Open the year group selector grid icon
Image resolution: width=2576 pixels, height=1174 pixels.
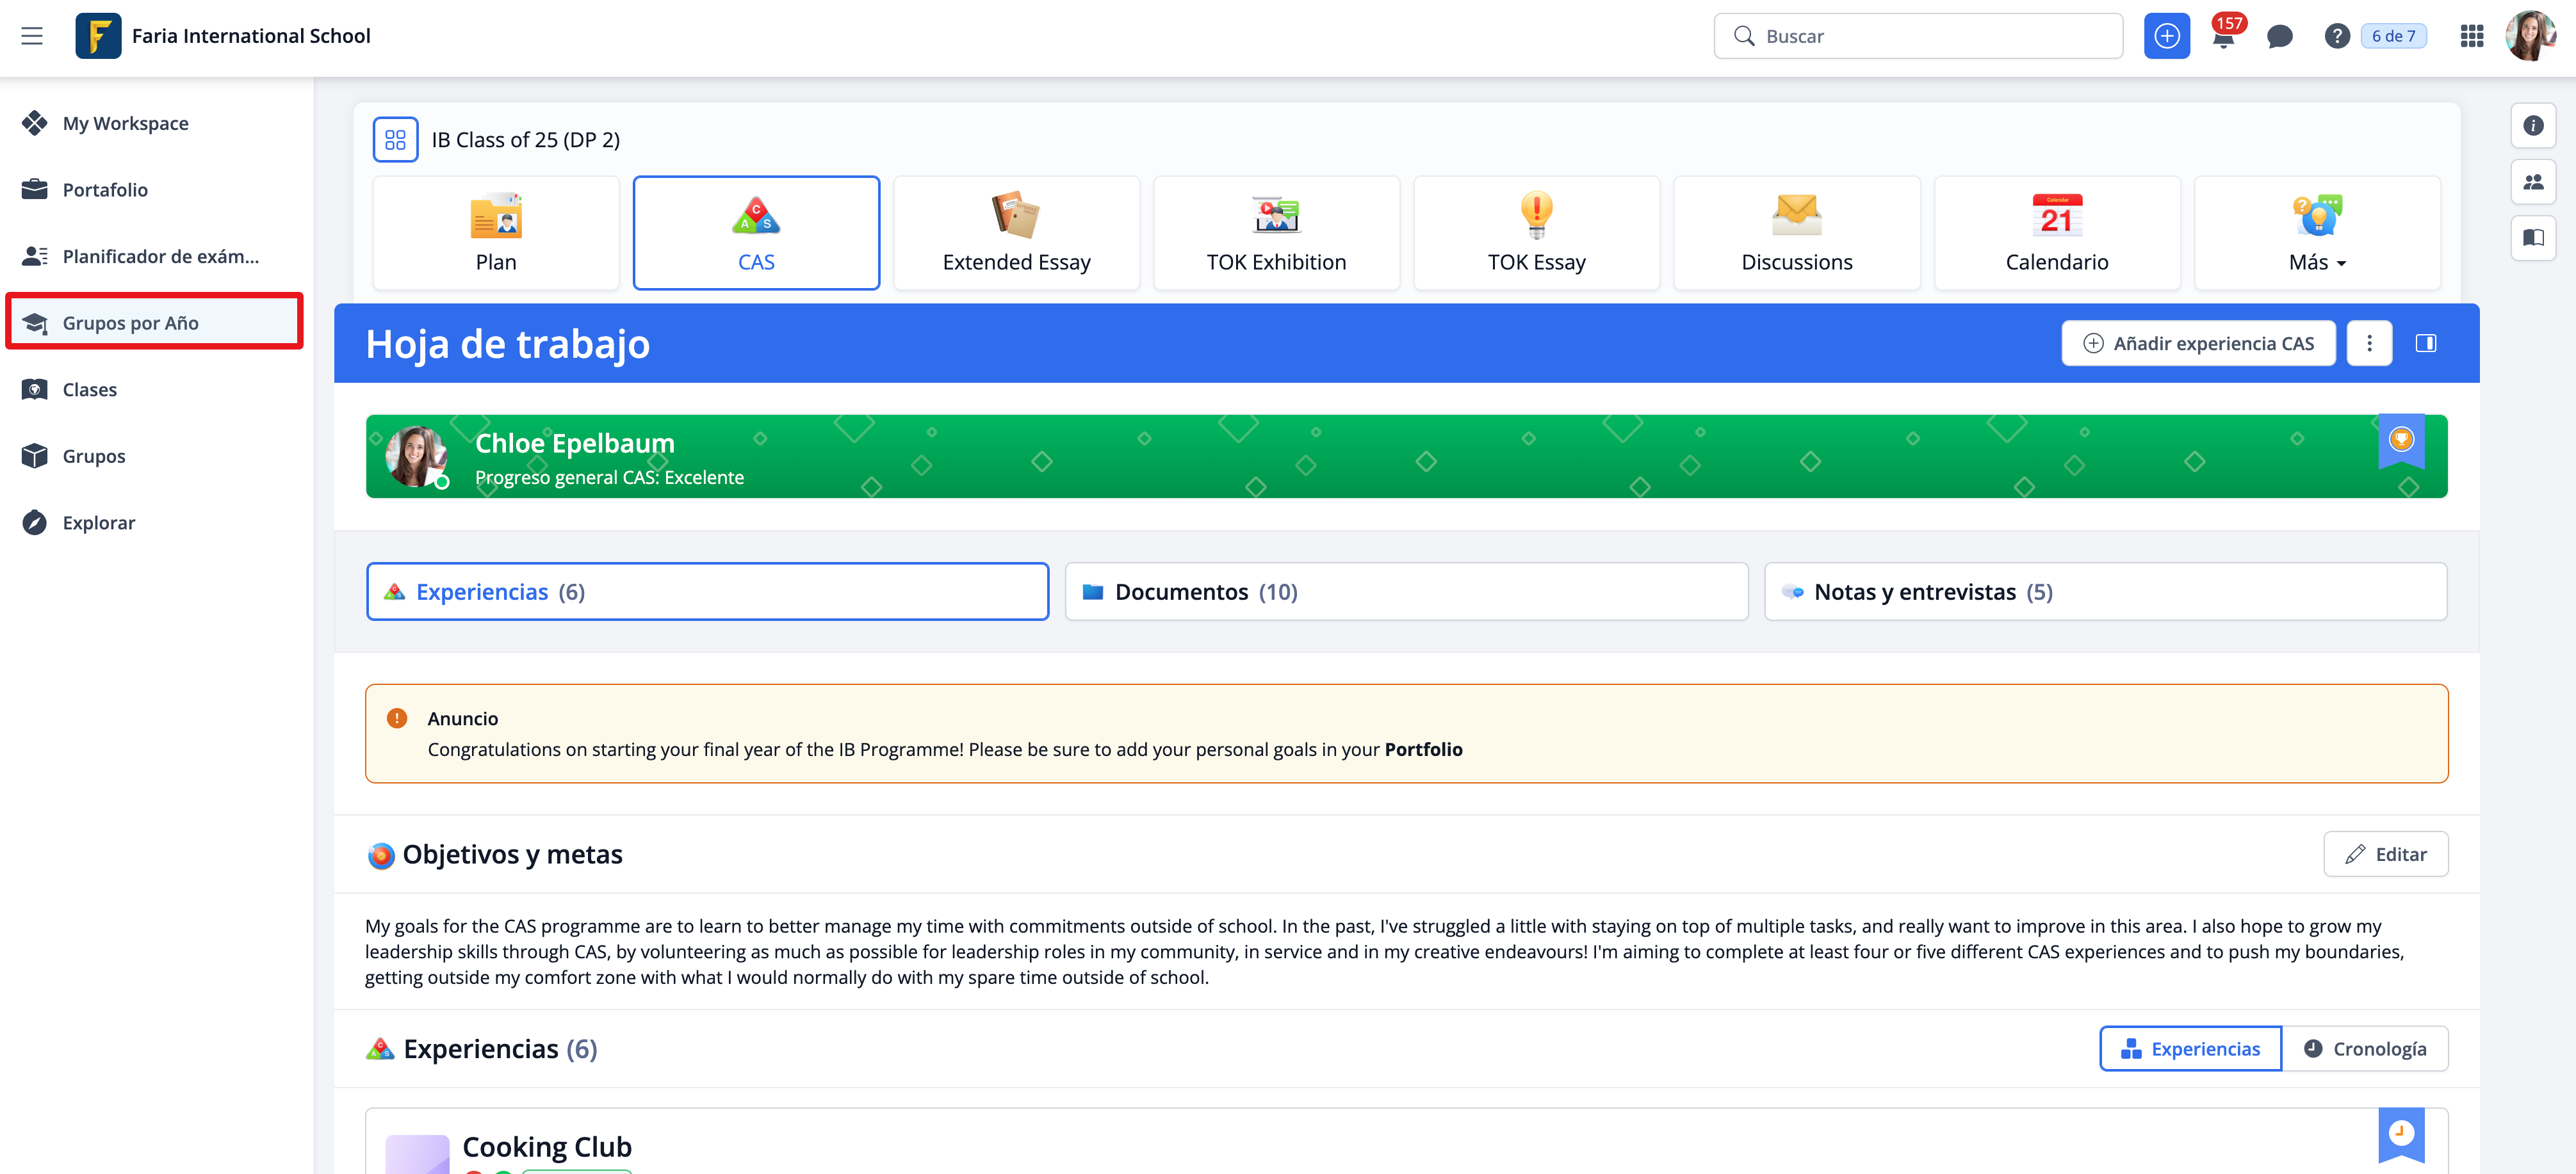pos(395,140)
